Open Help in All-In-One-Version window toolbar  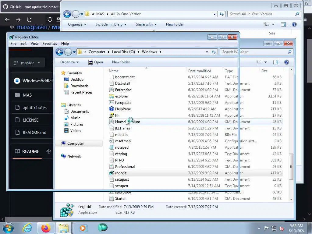tap(294, 24)
